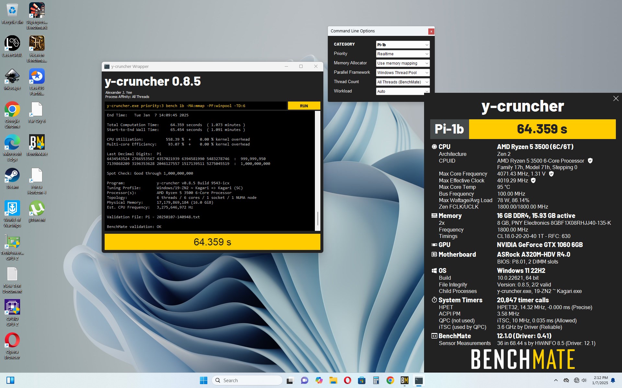Click 'NVIDIA GeForce GTX 1060 6GB' text

point(540,245)
